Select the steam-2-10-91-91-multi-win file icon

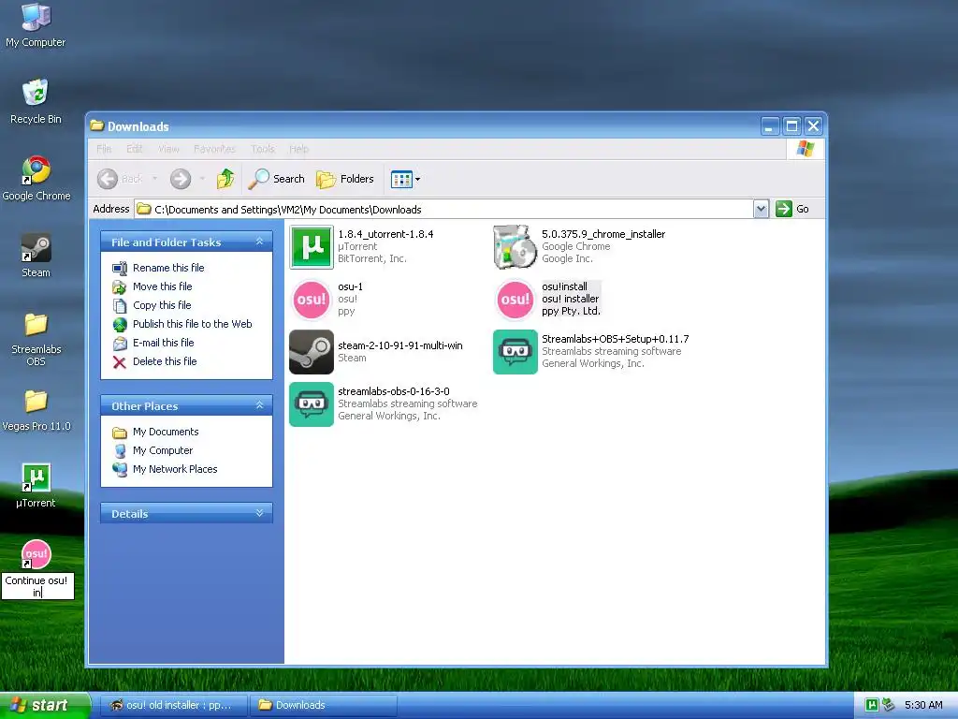312,352
